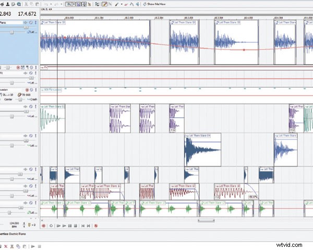
Task: Click the Paste icon in top toolbar
Action: pos(37,4)
